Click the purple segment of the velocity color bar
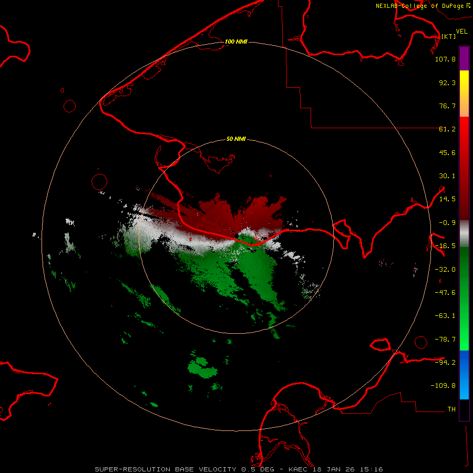Viewport: 473px width, 473px height. pyautogui.click(x=464, y=58)
